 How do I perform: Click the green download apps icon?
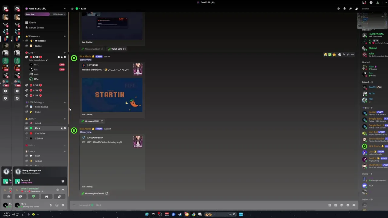coord(377,2)
